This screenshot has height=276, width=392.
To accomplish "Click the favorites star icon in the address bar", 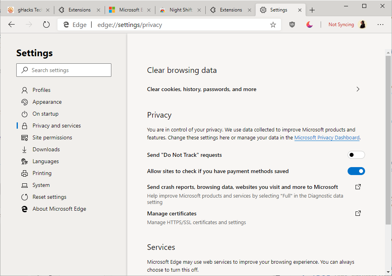I will [273, 25].
